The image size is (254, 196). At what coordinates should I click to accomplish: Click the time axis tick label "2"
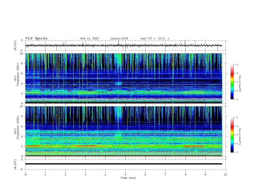[x=65, y=175]
